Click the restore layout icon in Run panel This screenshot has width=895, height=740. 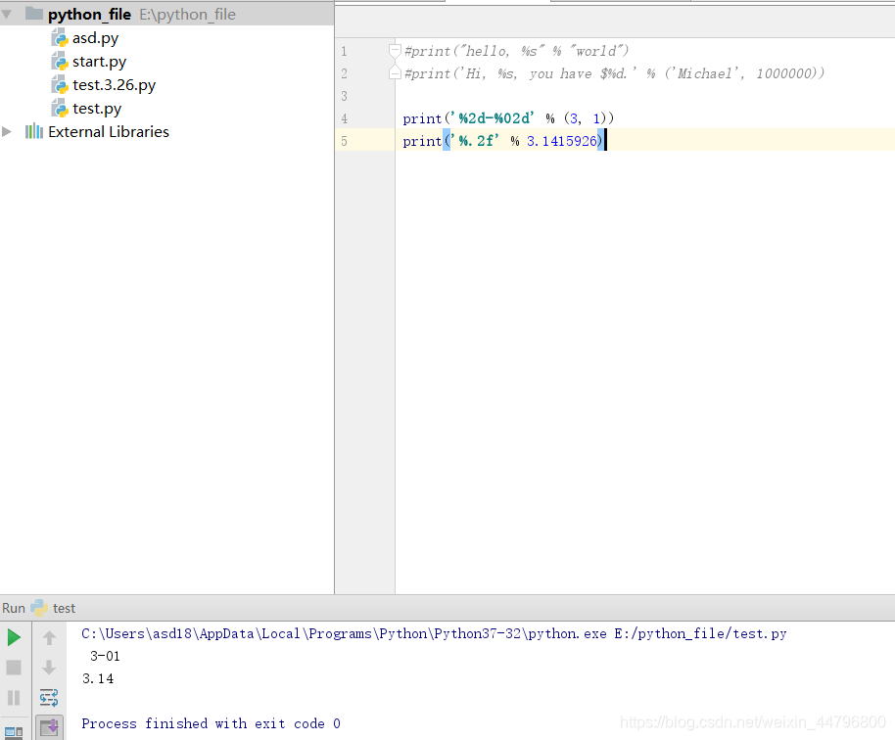click(14, 732)
